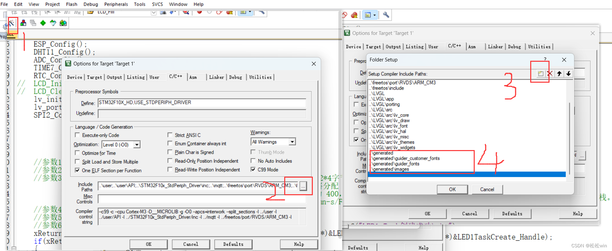Click Kill All Breakpoints icon above Folder Setup dialog
Screen dimensions: 612x251
pyautogui.click(x=354, y=15)
